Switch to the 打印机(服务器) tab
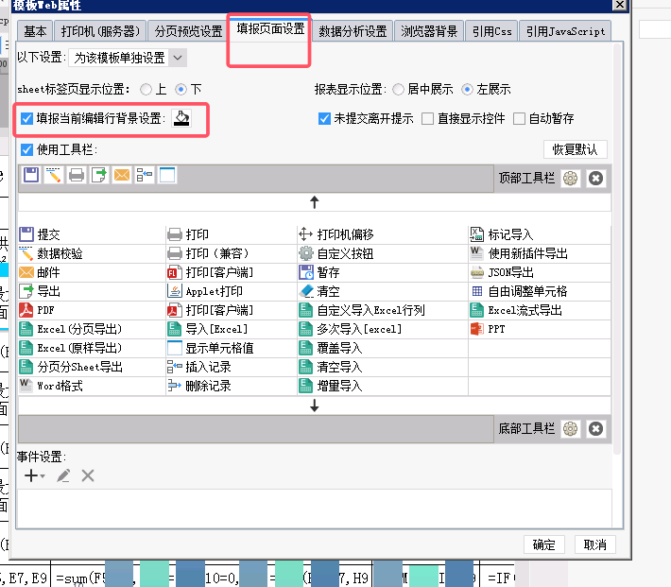Viewport: 671px width, 587px height. tap(100, 31)
